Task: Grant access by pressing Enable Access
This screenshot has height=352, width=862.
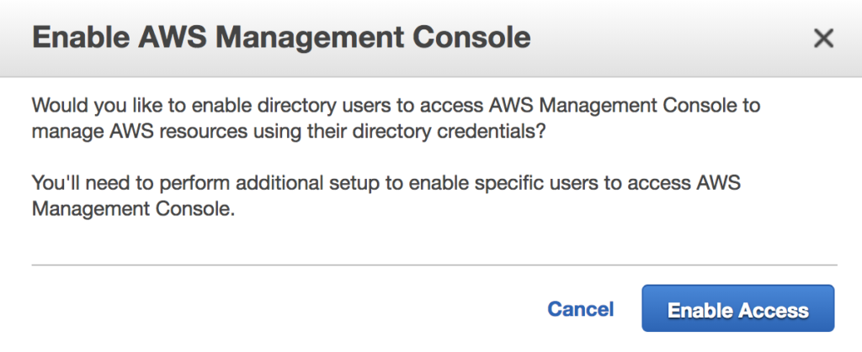Action: pos(737,310)
